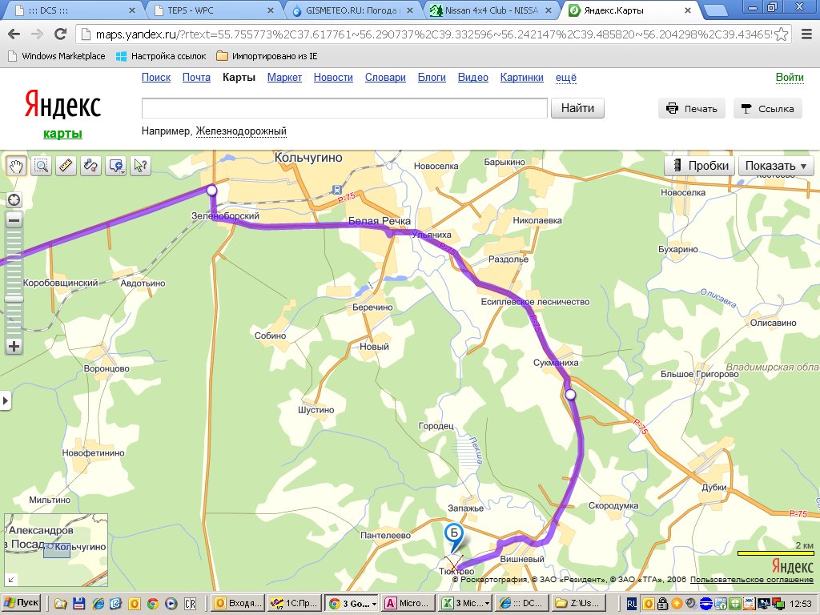Open the Картинки link

[x=521, y=78]
